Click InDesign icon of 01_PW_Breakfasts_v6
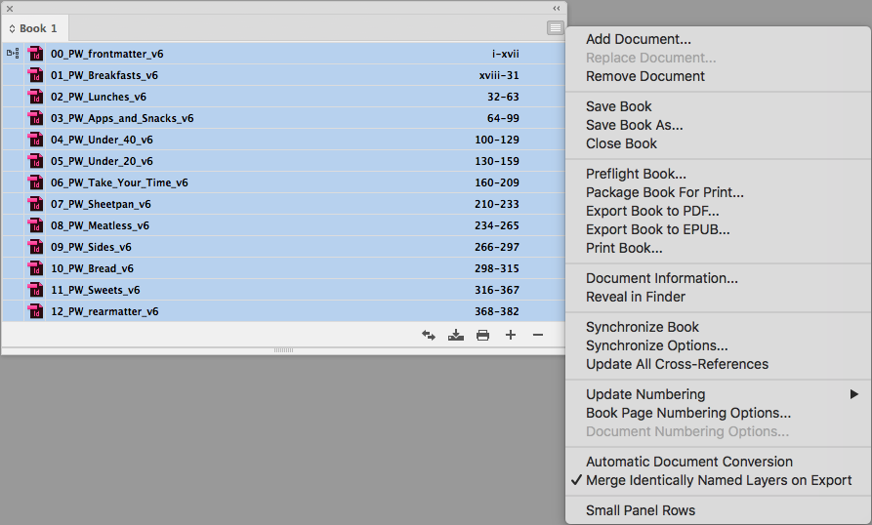 (x=35, y=75)
